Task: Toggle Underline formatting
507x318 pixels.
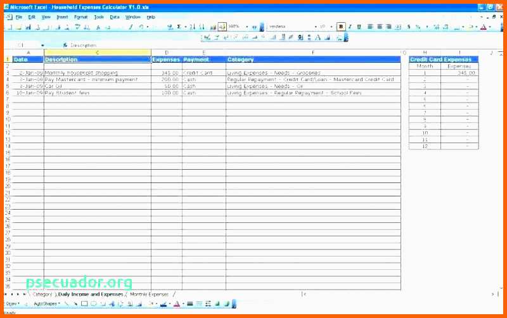Action: (x=359, y=27)
